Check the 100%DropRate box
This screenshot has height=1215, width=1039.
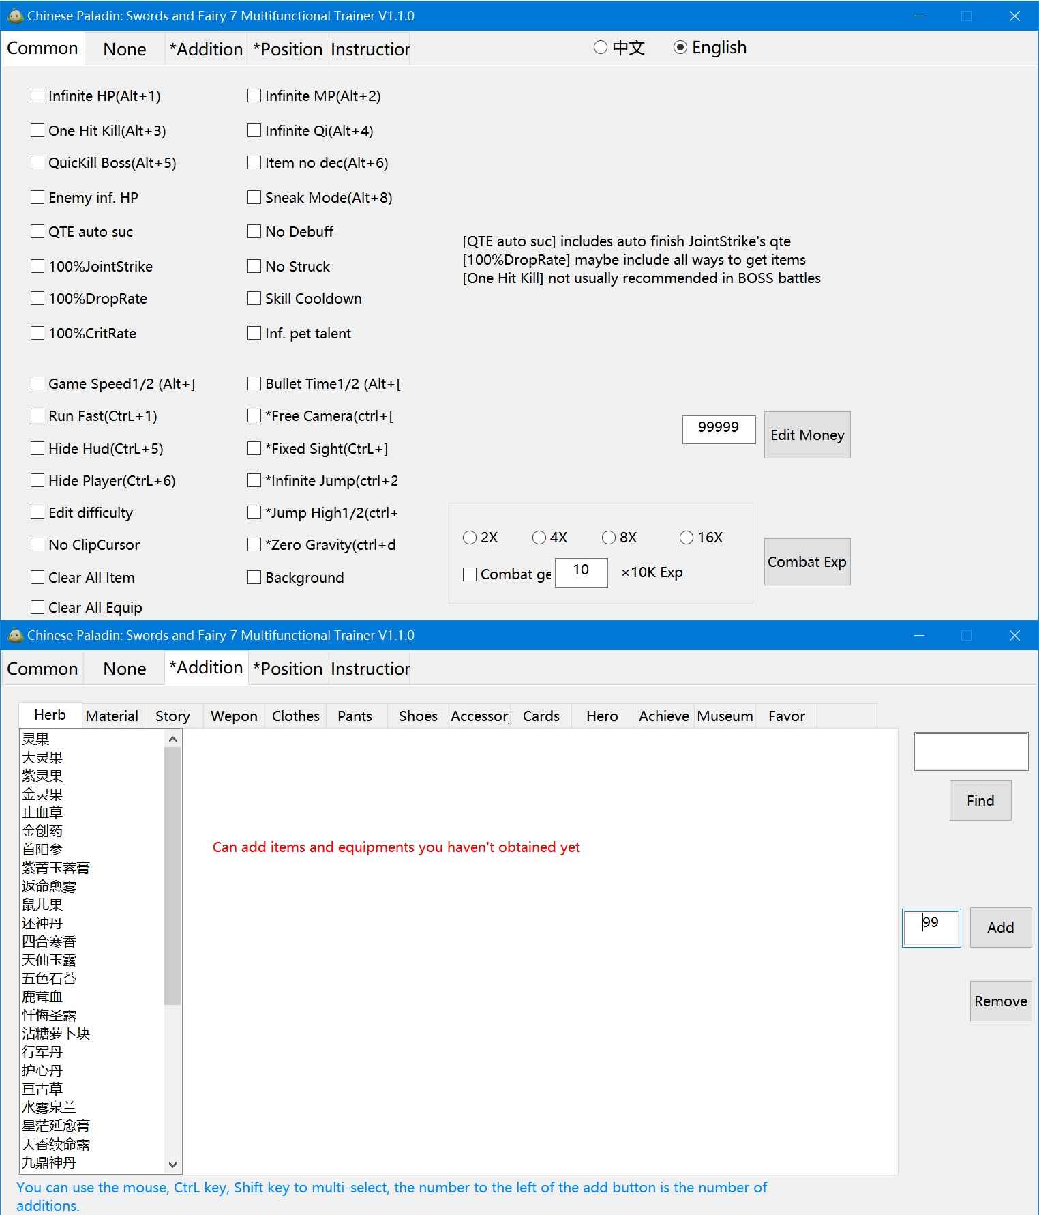pyautogui.click(x=37, y=299)
